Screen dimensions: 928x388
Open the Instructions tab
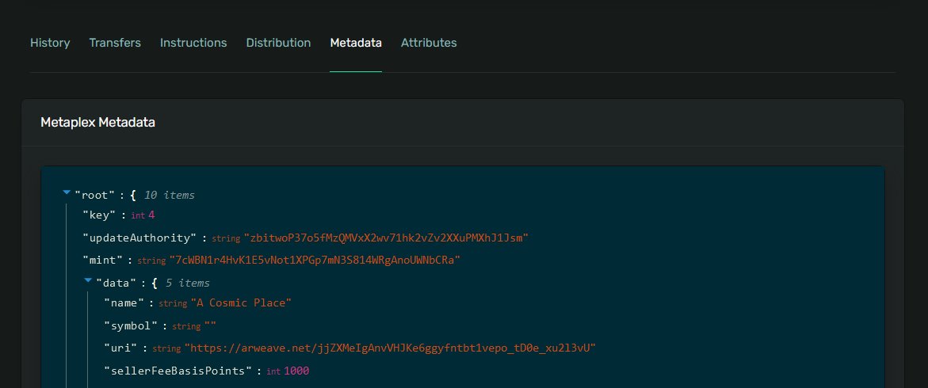click(x=193, y=43)
